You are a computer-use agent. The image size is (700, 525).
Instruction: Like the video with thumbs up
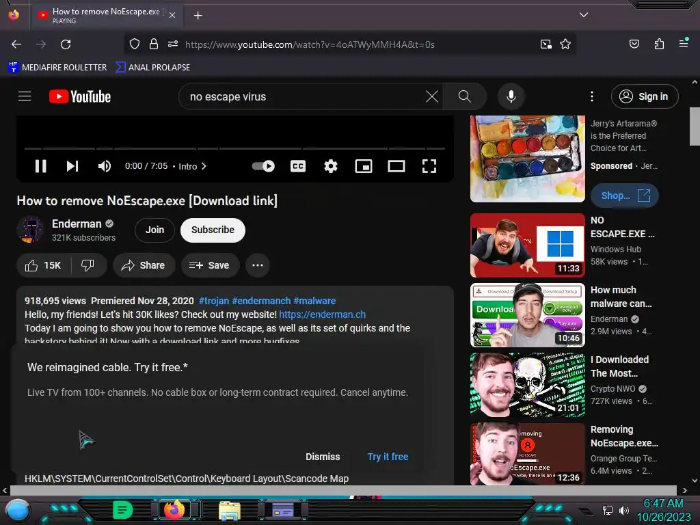pyautogui.click(x=43, y=265)
